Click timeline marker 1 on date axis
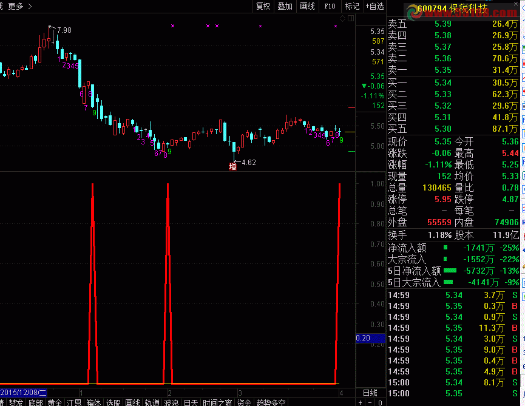The image size is (525, 406). [x=81, y=393]
